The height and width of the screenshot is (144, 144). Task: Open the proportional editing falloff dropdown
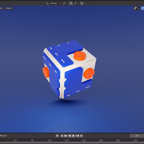point(87,3)
